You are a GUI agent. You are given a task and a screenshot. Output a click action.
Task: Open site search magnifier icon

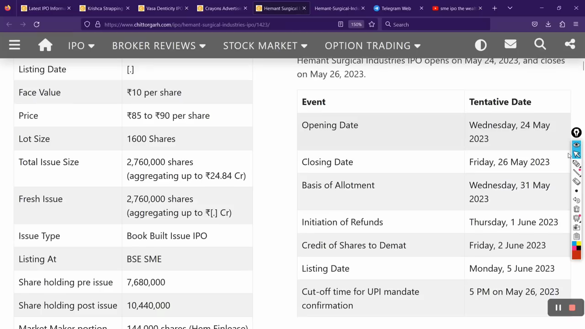coord(540,44)
